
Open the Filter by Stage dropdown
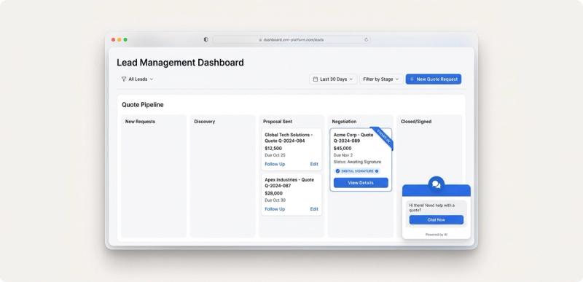click(x=380, y=79)
